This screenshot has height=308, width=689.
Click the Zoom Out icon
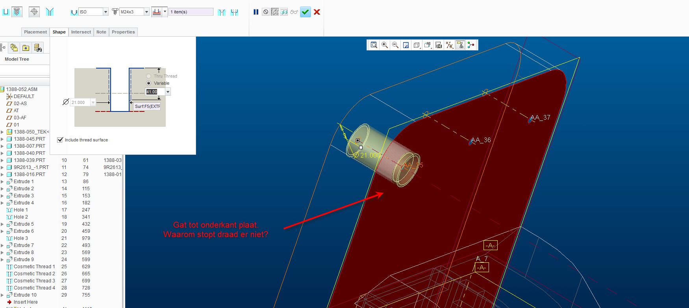point(395,45)
